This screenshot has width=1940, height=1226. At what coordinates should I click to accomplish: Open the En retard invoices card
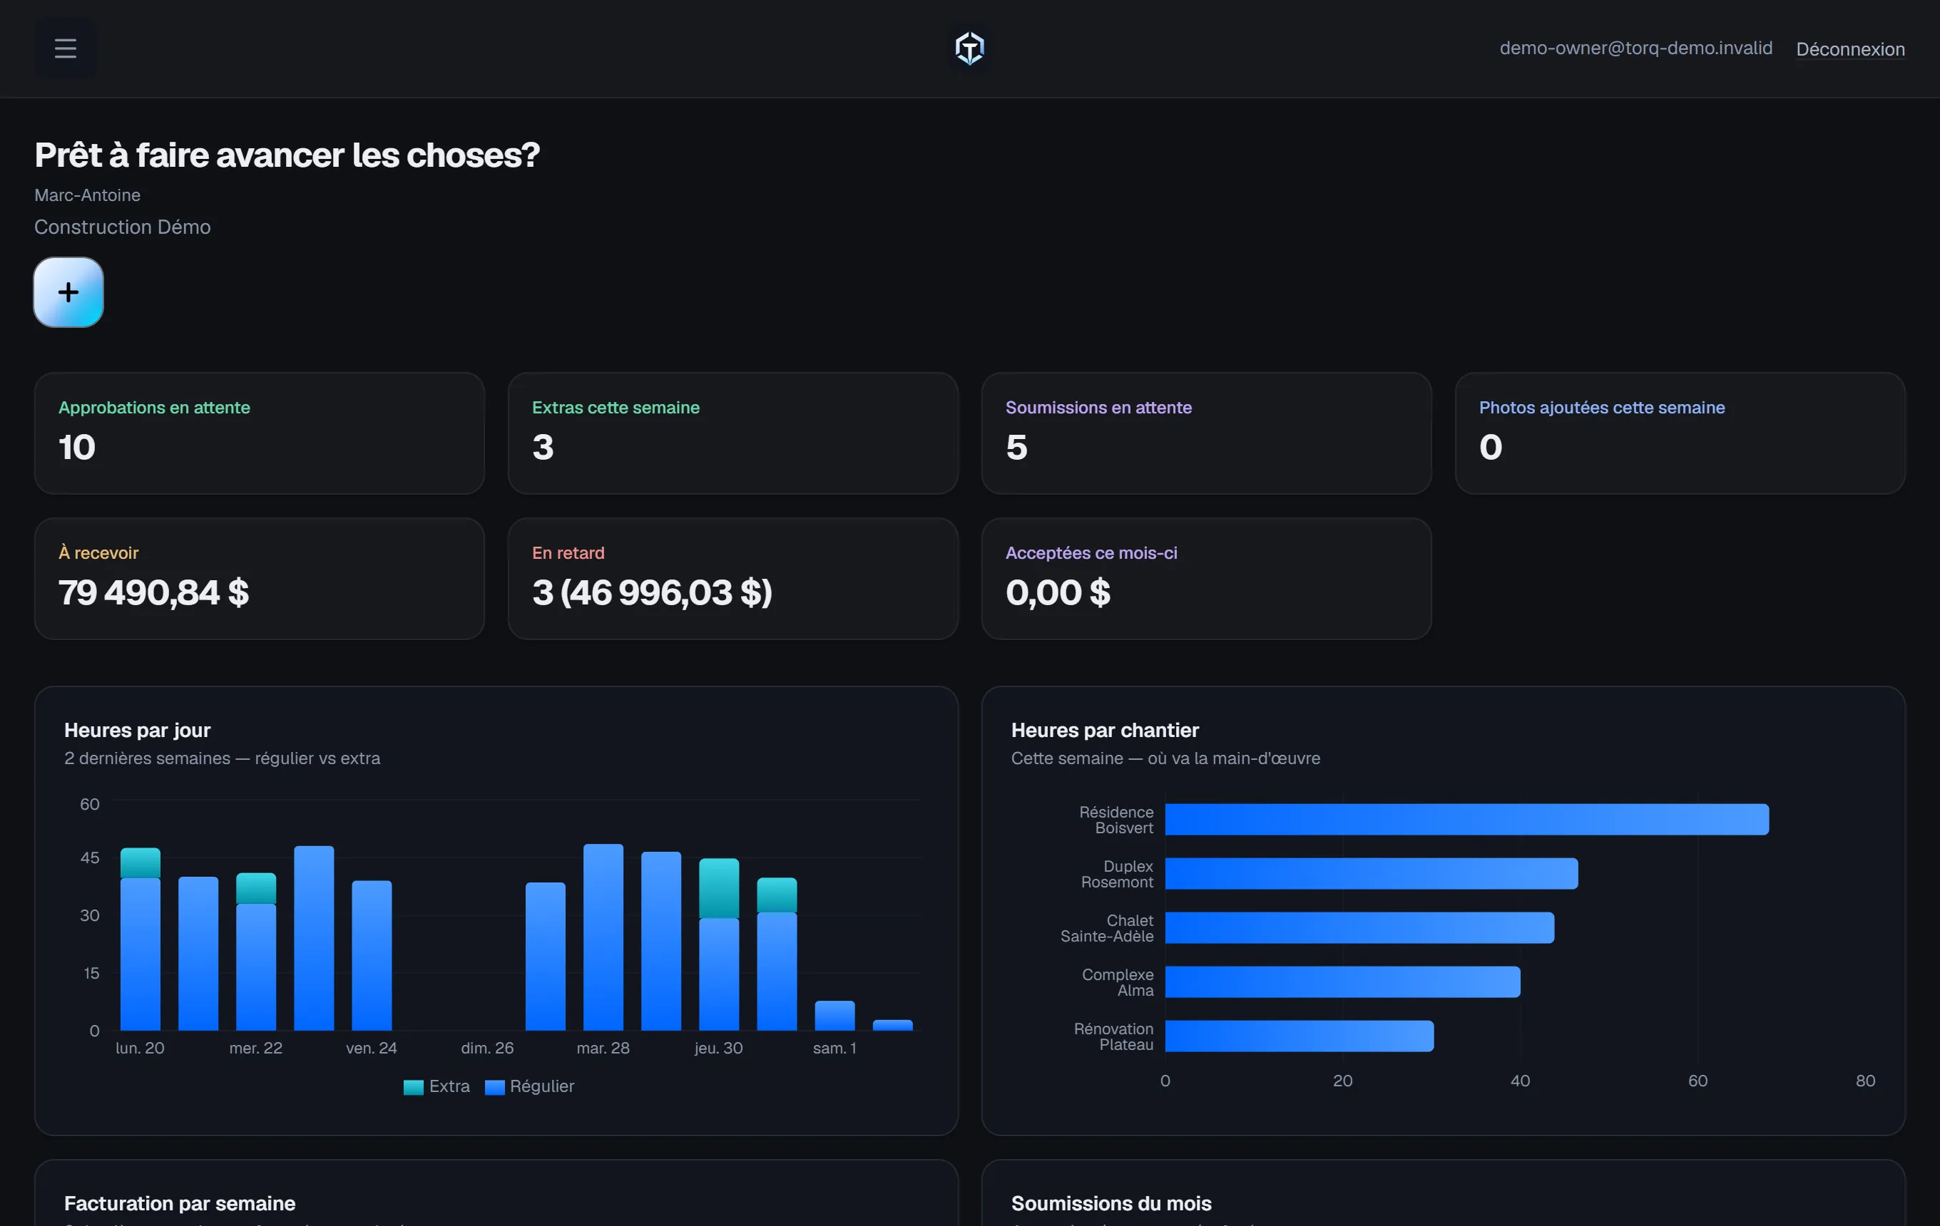click(732, 579)
